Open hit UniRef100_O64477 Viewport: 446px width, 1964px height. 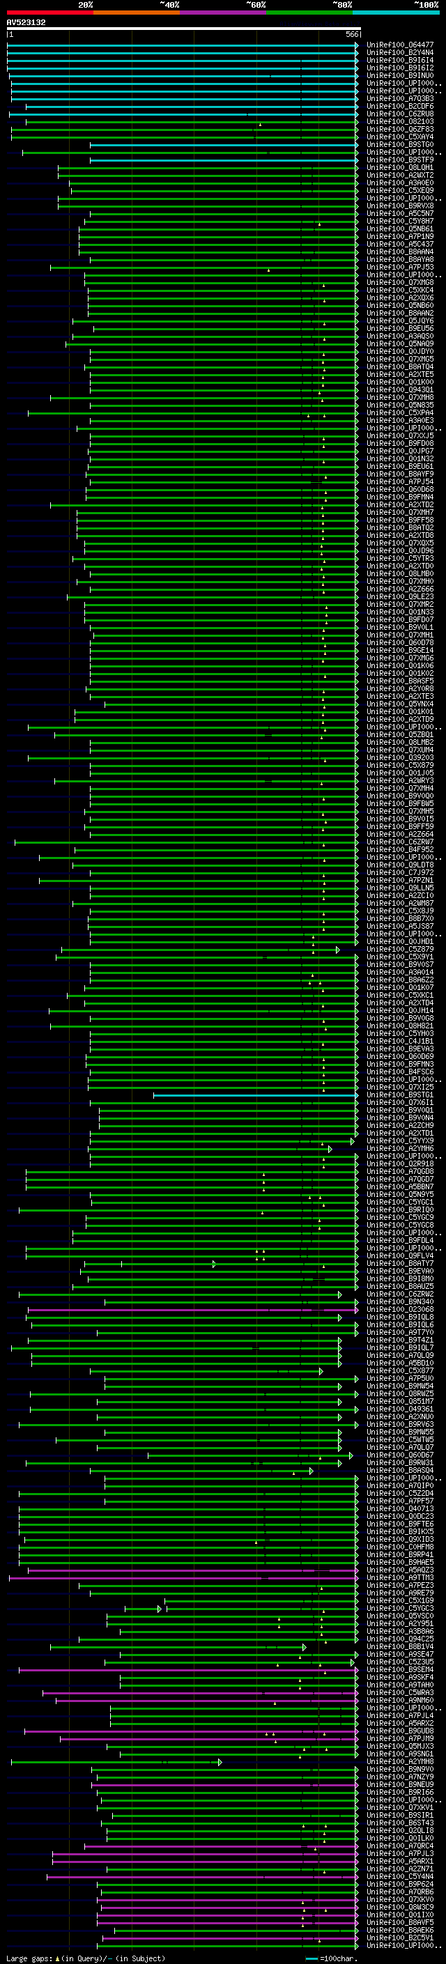[x=399, y=45]
